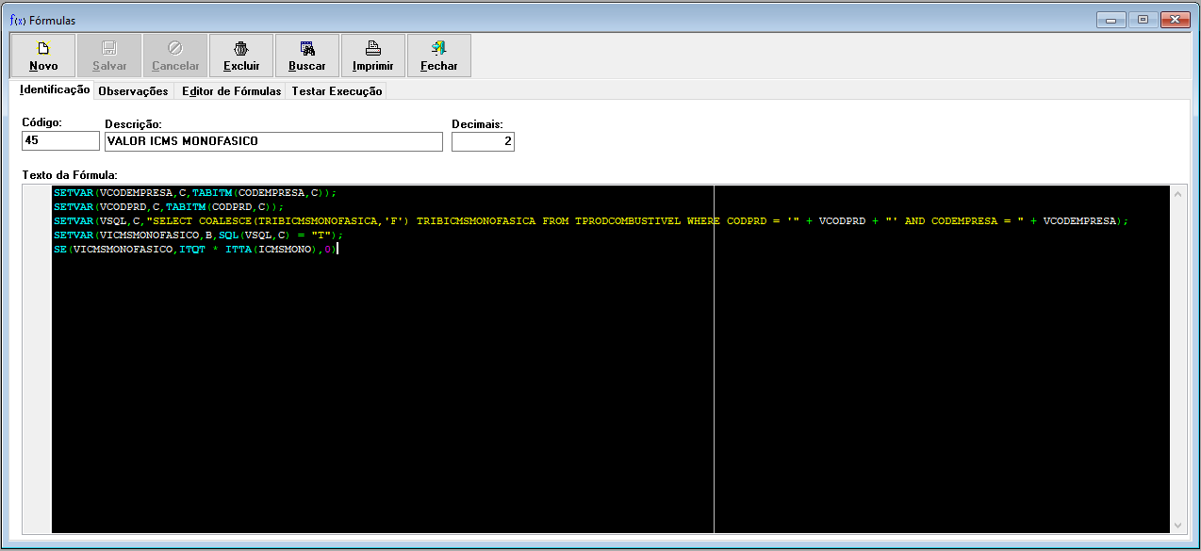
Task: Click the Salvar toolbar button
Action: point(109,56)
